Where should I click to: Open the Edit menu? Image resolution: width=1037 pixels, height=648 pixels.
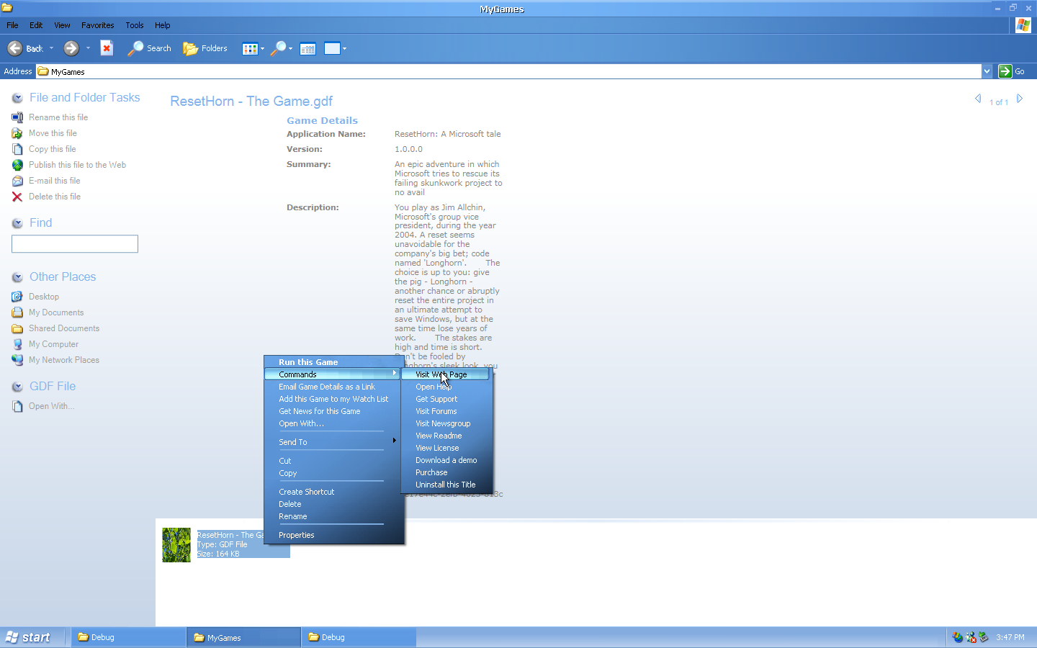pos(36,25)
